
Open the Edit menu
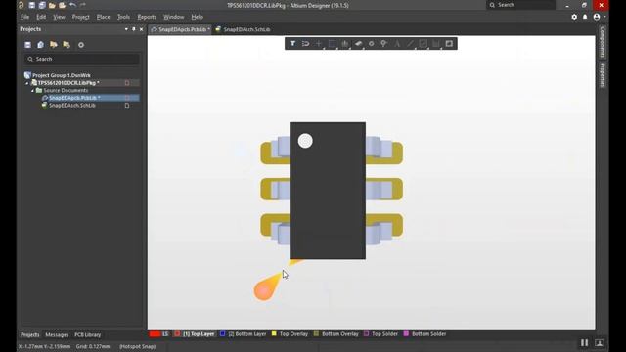(x=41, y=17)
